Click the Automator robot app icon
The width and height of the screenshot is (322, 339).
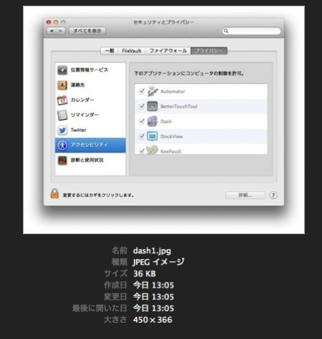152,91
